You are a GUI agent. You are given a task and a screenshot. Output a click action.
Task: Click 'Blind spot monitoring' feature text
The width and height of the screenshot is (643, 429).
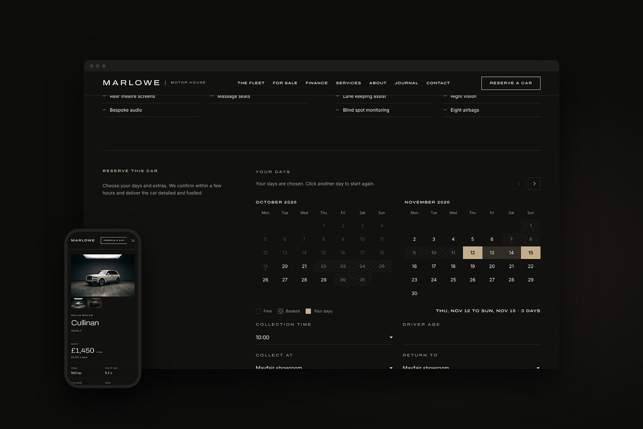point(366,110)
